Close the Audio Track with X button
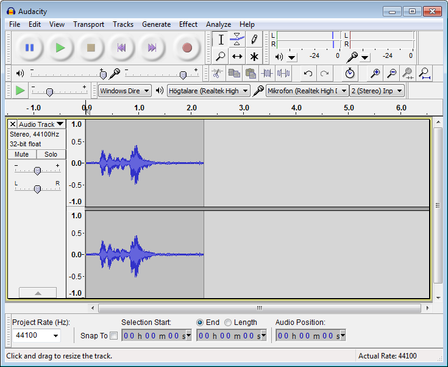The image size is (448, 367). [13, 124]
